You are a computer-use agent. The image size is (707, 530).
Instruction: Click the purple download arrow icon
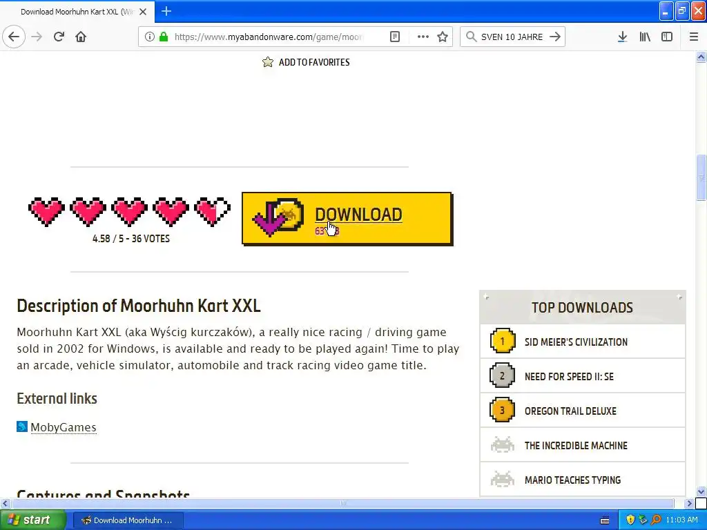coord(269,219)
